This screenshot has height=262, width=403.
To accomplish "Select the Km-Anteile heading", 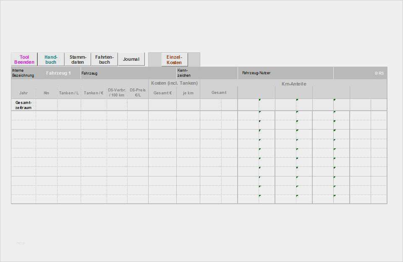I will click(294, 84).
